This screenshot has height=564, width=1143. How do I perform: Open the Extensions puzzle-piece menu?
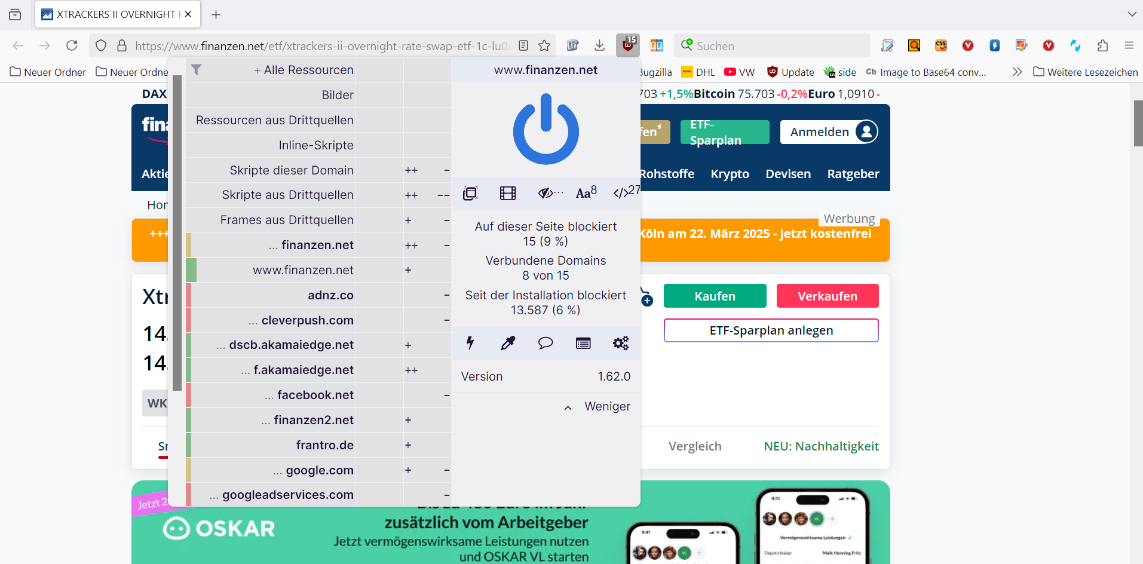[x=1102, y=45]
